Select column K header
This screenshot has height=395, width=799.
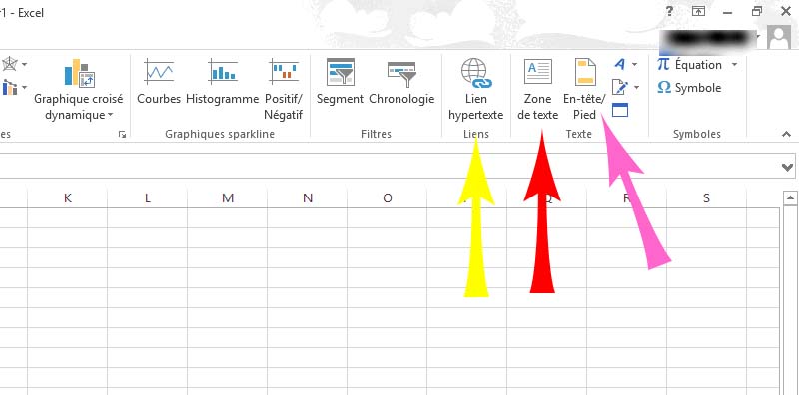pyautogui.click(x=67, y=198)
